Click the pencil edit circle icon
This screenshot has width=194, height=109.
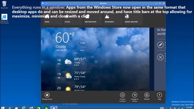(x=160, y=45)
